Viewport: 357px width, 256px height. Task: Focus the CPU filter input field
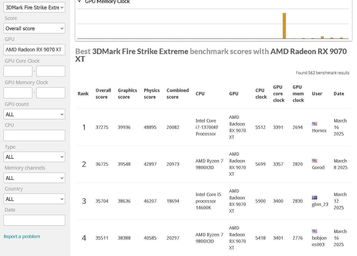[34, 135]
